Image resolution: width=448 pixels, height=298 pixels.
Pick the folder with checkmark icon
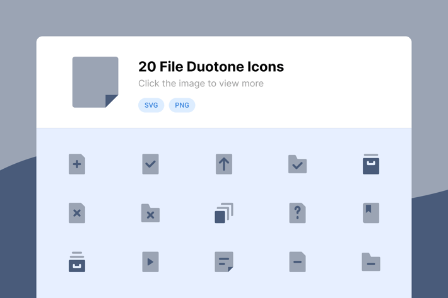[297, 164]
